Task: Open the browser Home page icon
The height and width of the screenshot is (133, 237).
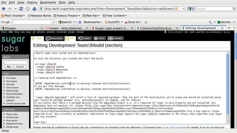Action: (34, 9)
